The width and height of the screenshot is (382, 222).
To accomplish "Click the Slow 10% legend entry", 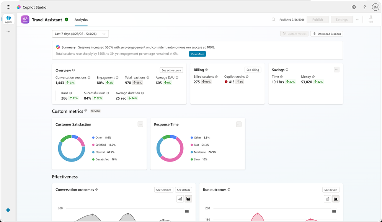I will pos(199,159).
